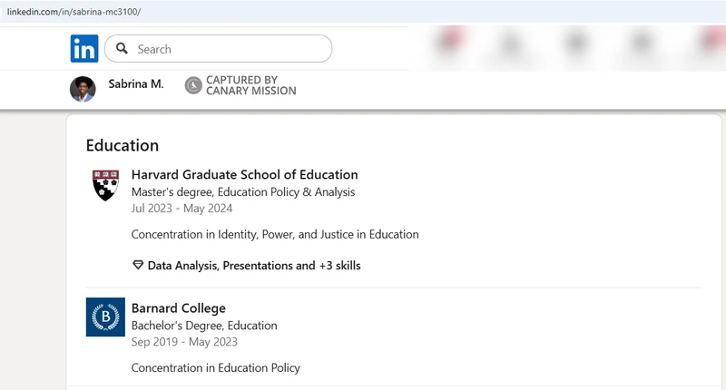Click the Education section heading
This screenshot has width=726, height=390.
(x=123, y=145)
